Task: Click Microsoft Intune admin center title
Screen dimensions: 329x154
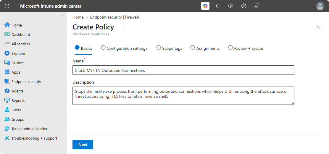Action: point(51,6)
